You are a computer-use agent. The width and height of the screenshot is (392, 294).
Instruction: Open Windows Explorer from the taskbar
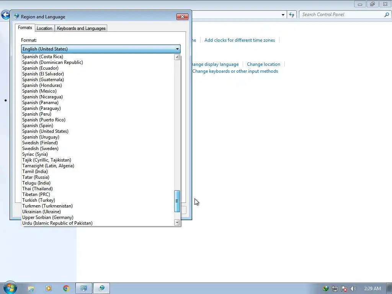pyautogui.click(x=31, y=289)
